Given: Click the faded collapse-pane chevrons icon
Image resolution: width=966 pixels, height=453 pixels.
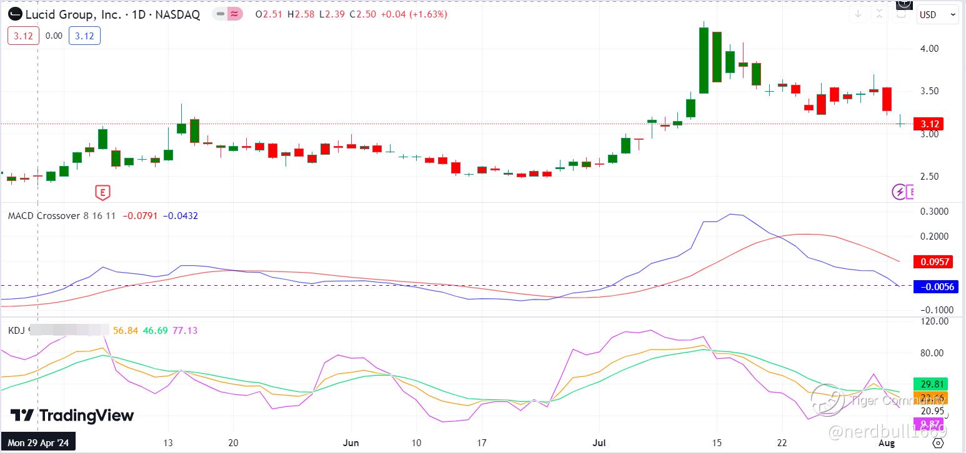Looking at the screenshot, I should tap(880, 14).
